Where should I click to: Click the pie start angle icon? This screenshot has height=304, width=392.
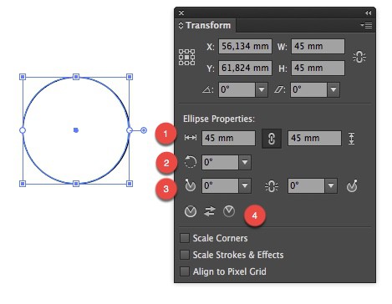coord(191,185)
